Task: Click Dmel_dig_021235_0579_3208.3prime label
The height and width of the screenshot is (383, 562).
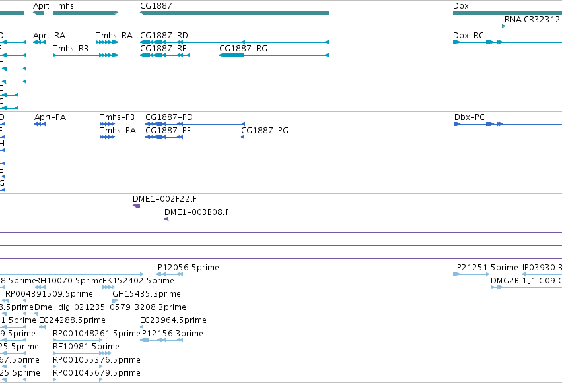Action: tap(110, 307)
